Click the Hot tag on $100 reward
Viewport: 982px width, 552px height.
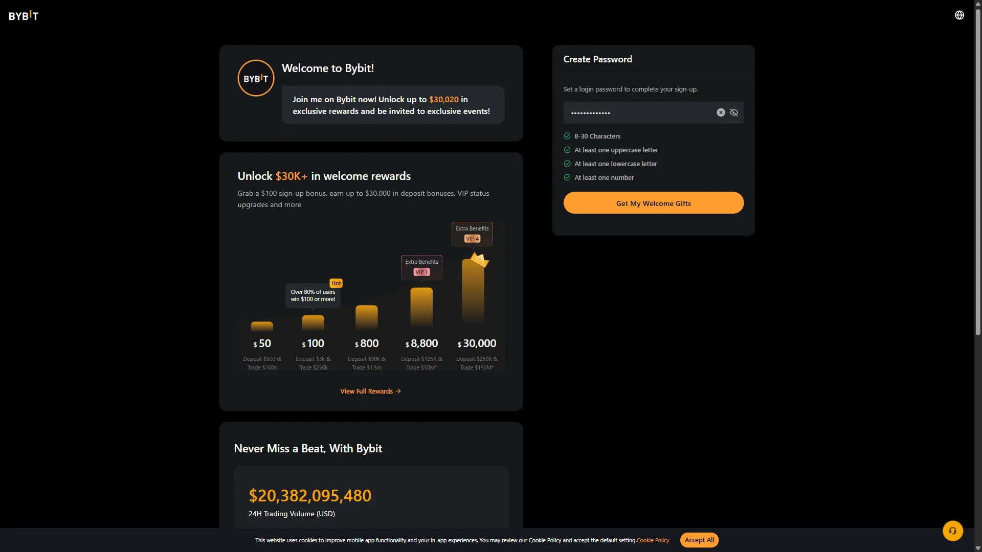(336, 283)
